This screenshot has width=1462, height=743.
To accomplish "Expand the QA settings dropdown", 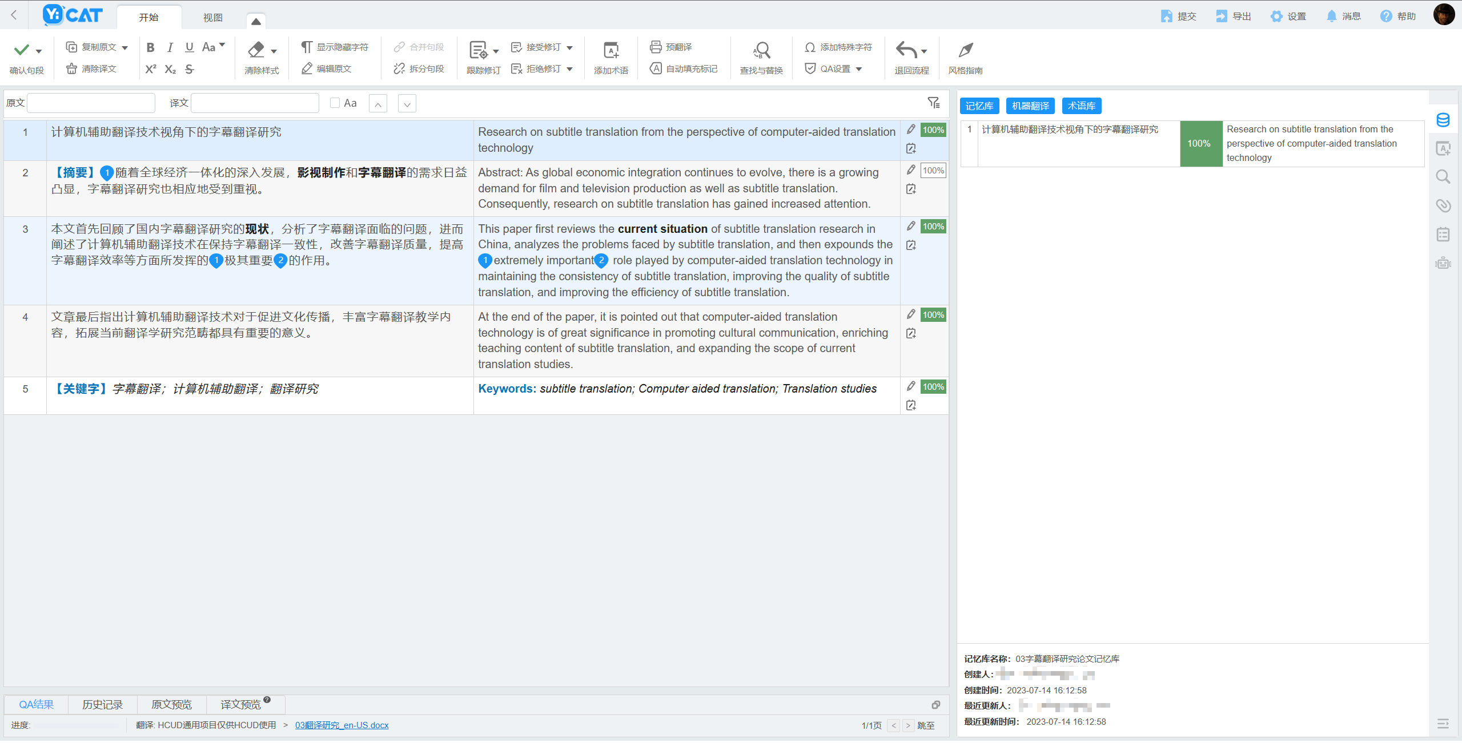I will [x=858, y=69].
